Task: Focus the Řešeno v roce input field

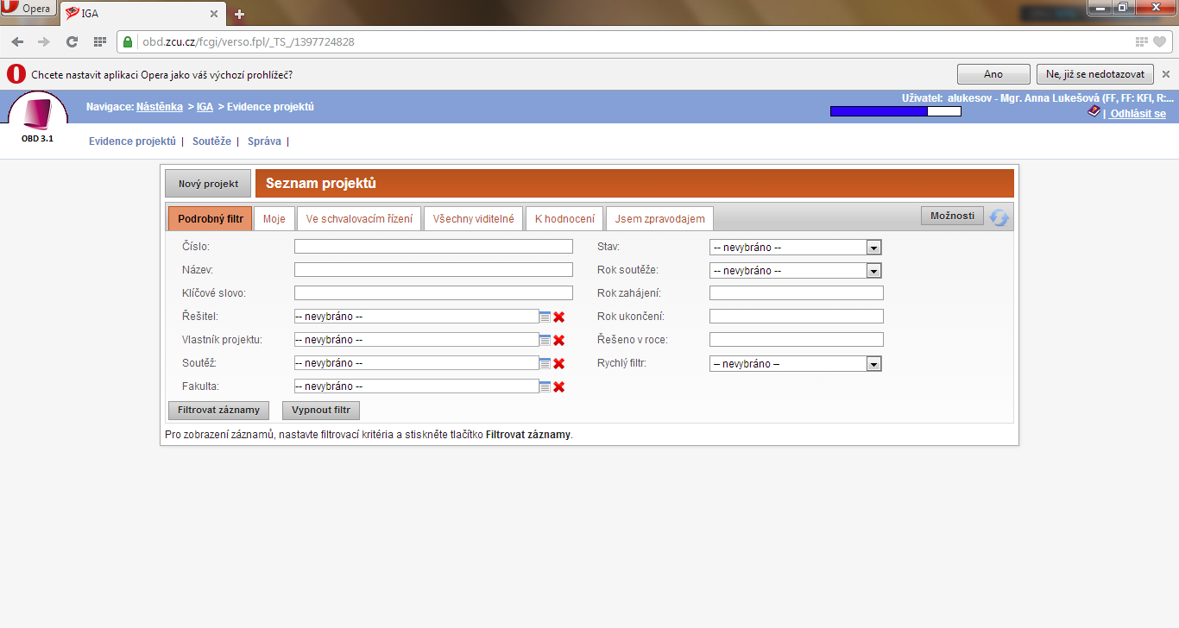Action: pos(797,340)
